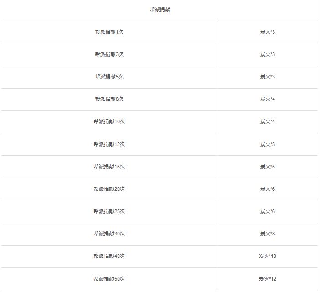Click the 帮派捐献12次 text
The image size is (320, 293).
(109, 144)
